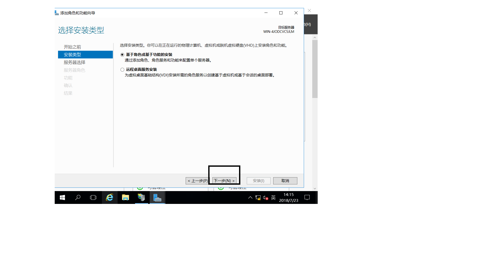Click the Server Manager vertical scrollbar thumb
Viewport: 493px width, 277px height.
pyautogui.click(x=315, y=69)
